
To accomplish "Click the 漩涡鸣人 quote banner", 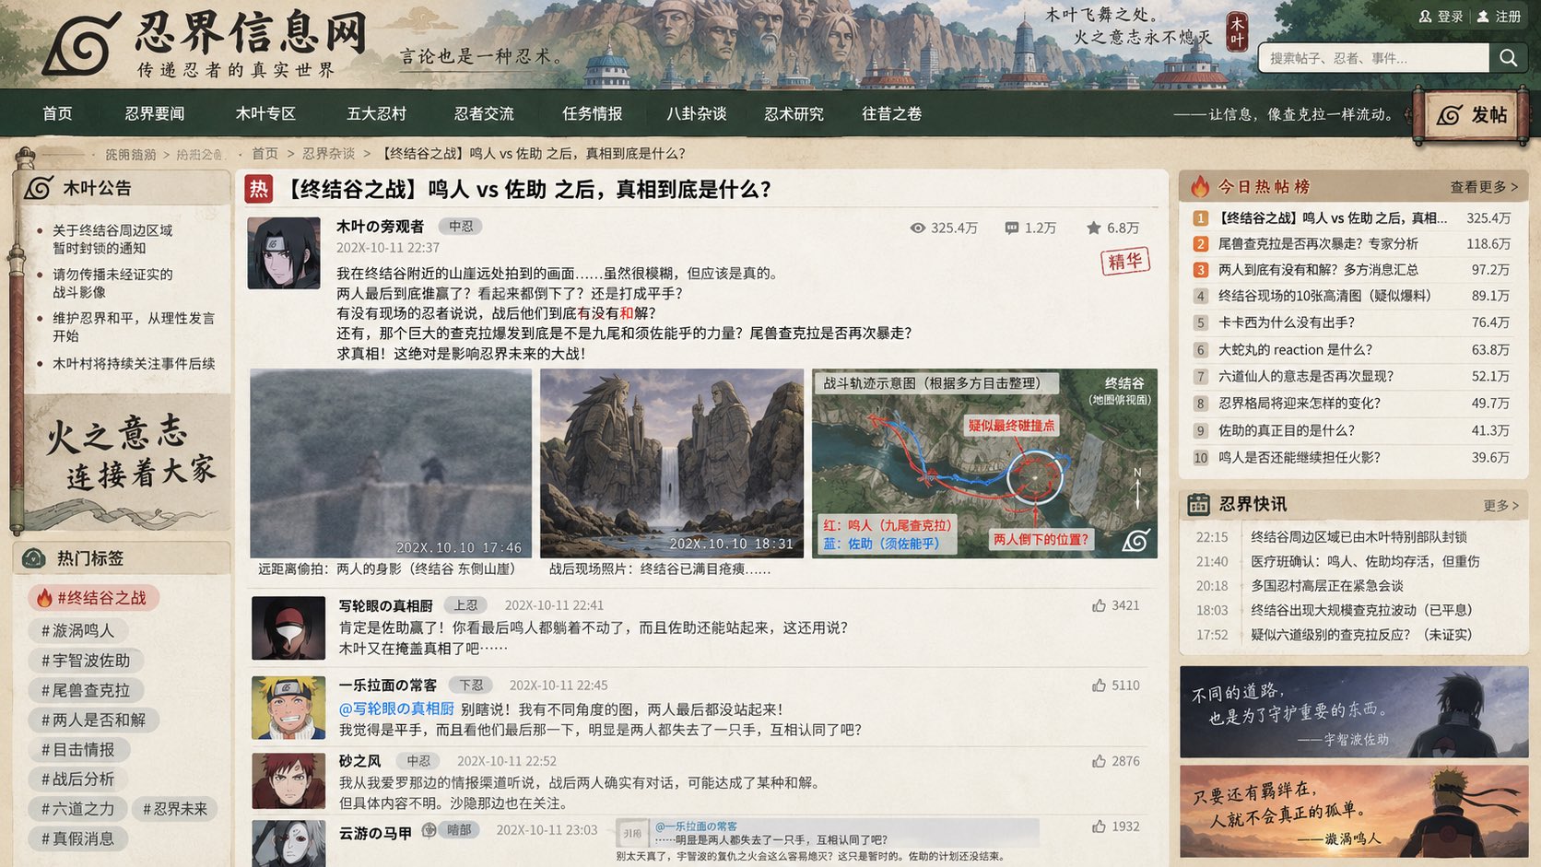I will click(1354, 811).
